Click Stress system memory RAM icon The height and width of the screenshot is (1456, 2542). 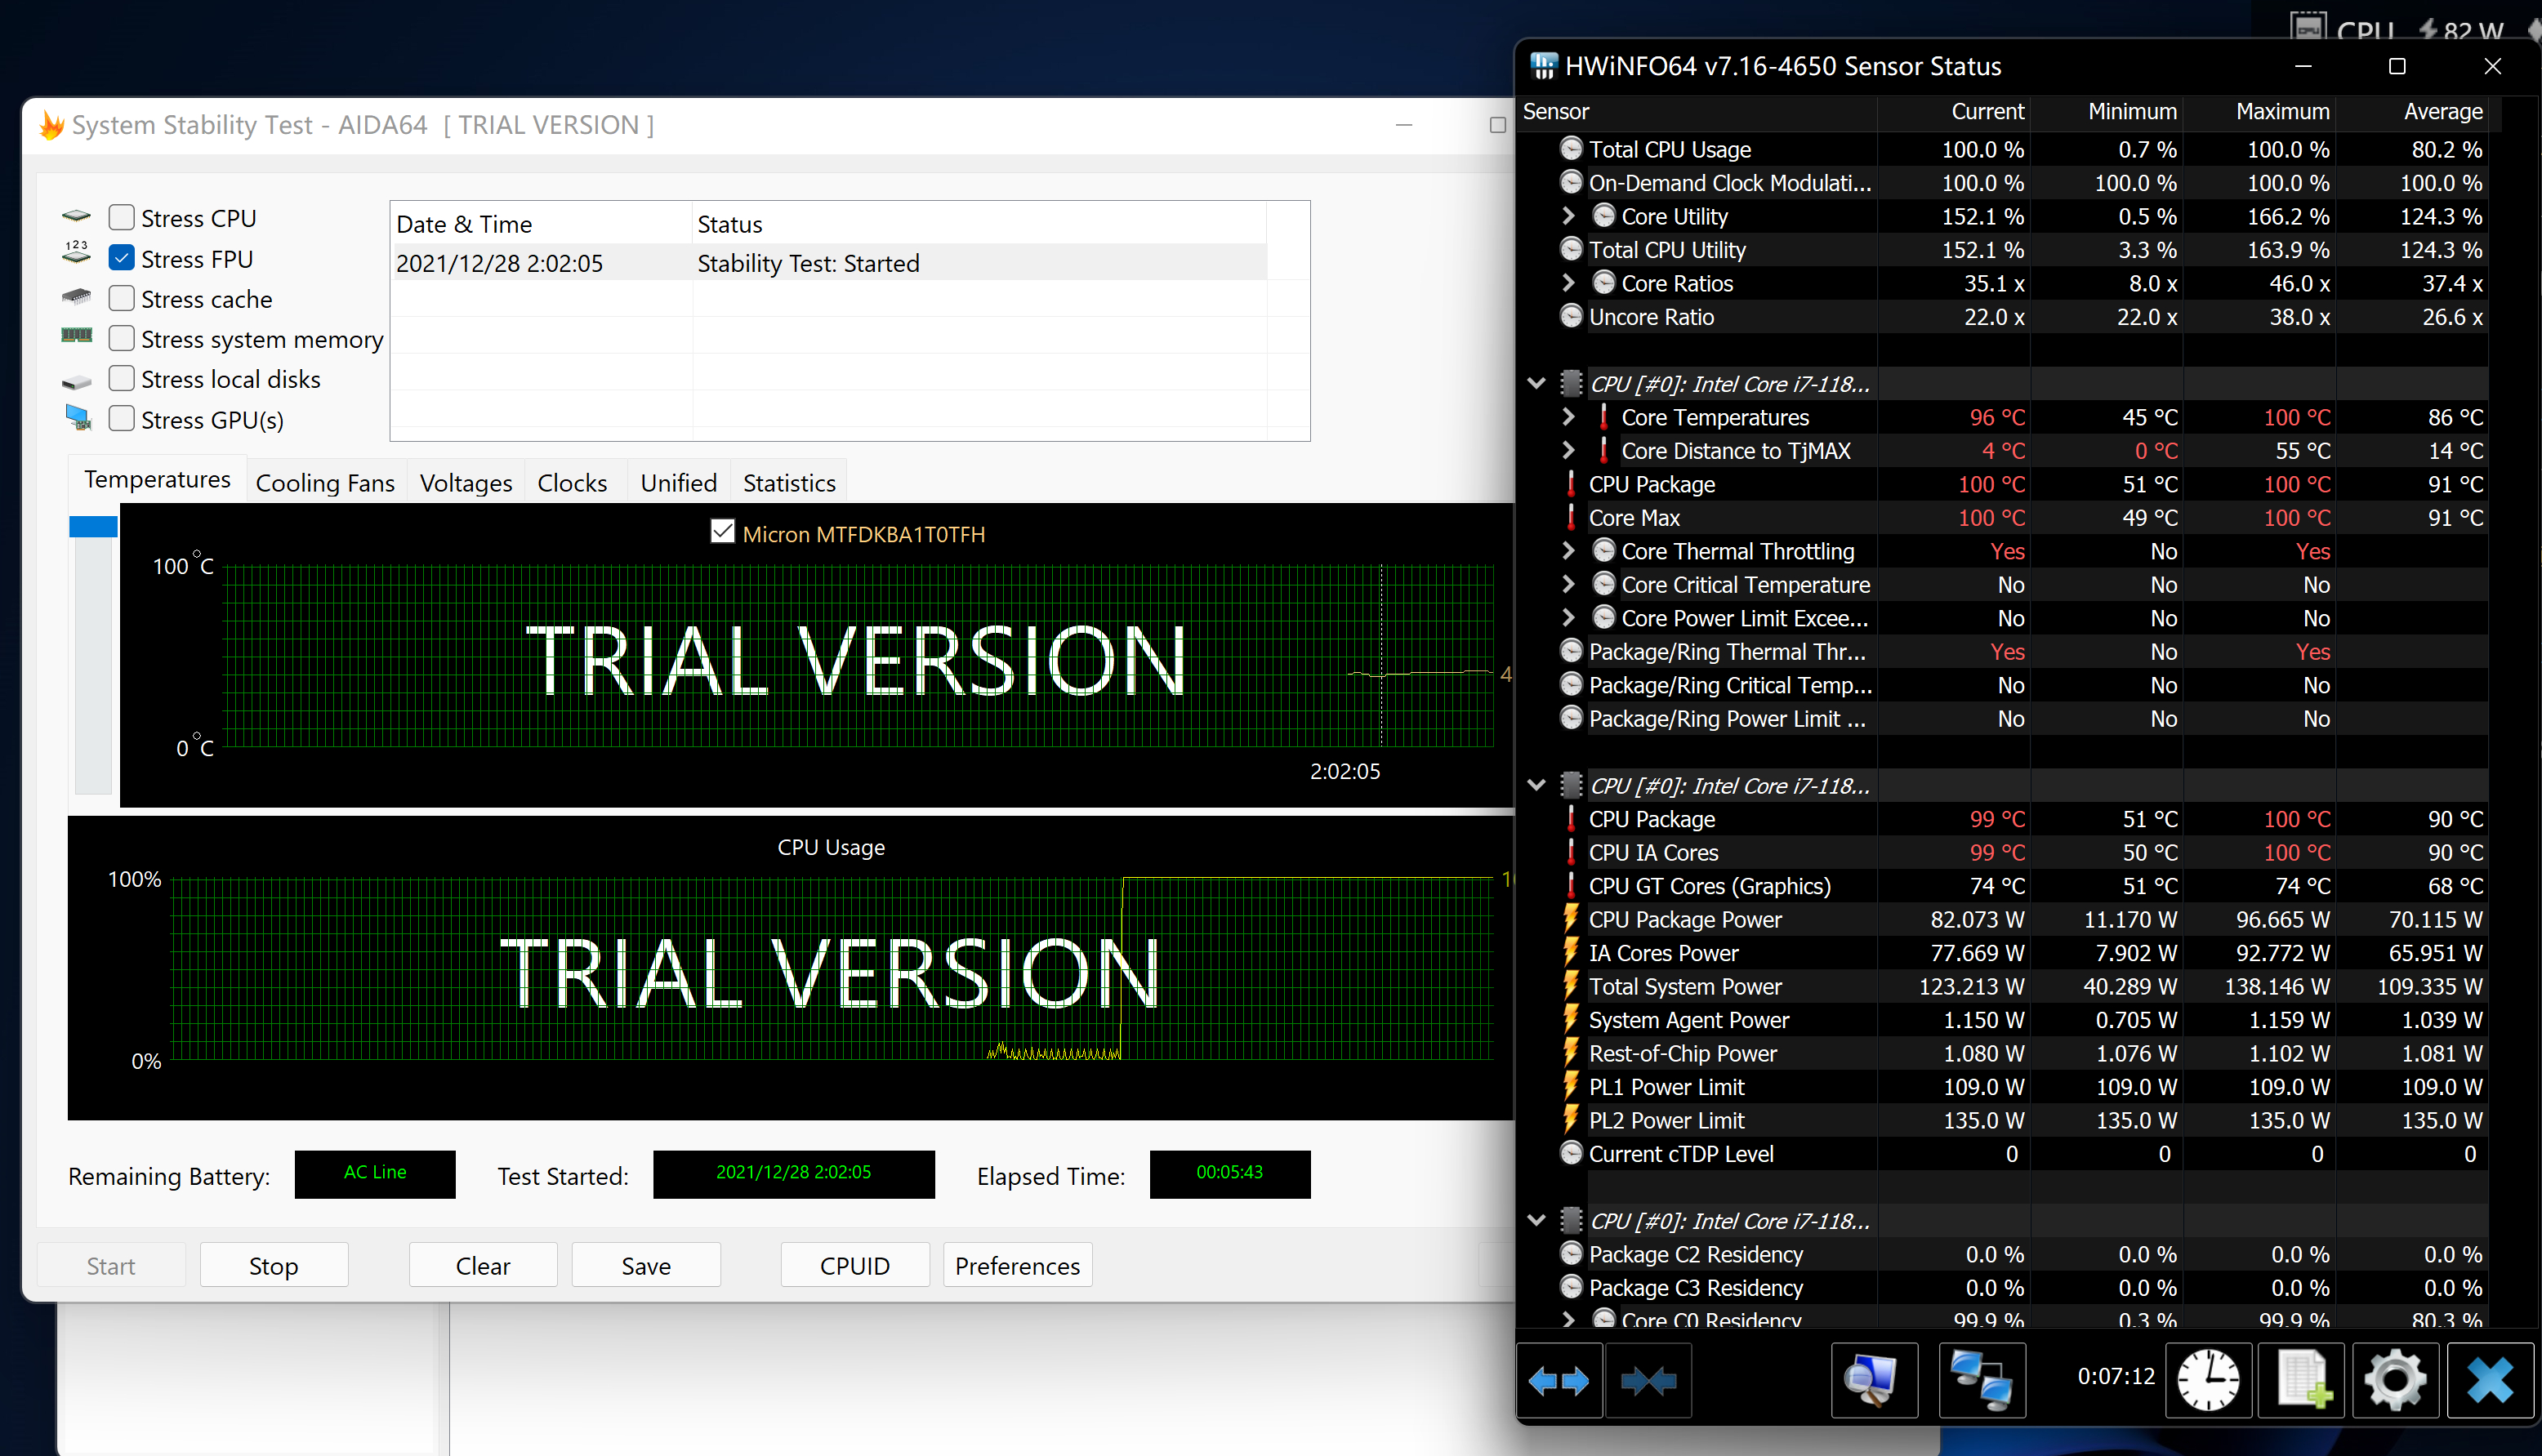click(76, 335)
